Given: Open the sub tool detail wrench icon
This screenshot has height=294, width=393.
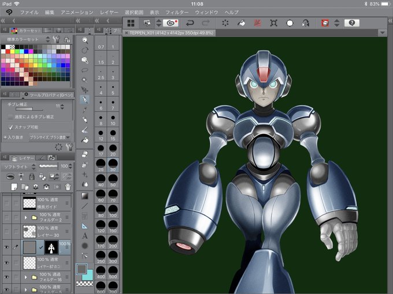Looking at the screenshot, I should pyautogui.click(x=69, y=147).
